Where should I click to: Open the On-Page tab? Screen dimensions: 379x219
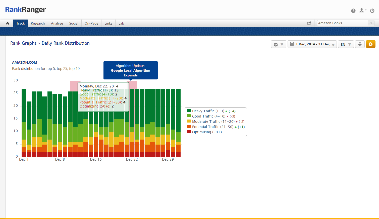point(91,23)
